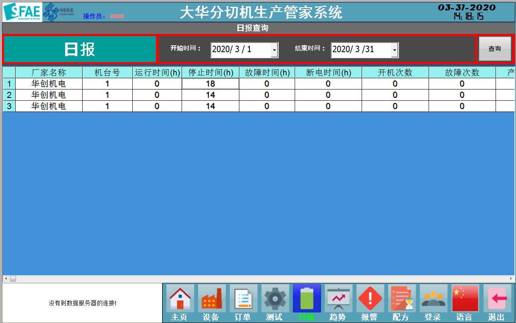
Task: Open the 主页 home icon
Action: [x=180, y=299]
